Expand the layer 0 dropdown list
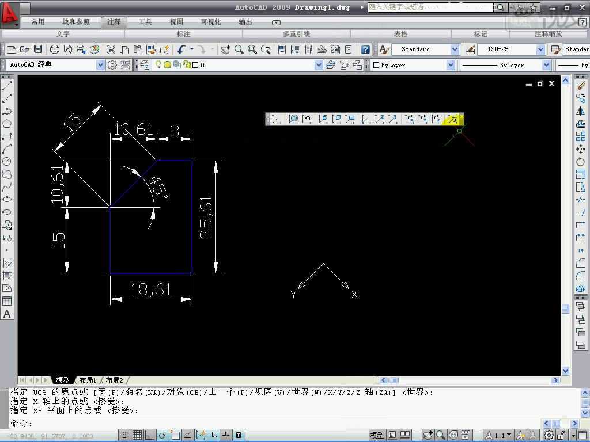Viewport: 590px width, 442px height. click(318, 65)
